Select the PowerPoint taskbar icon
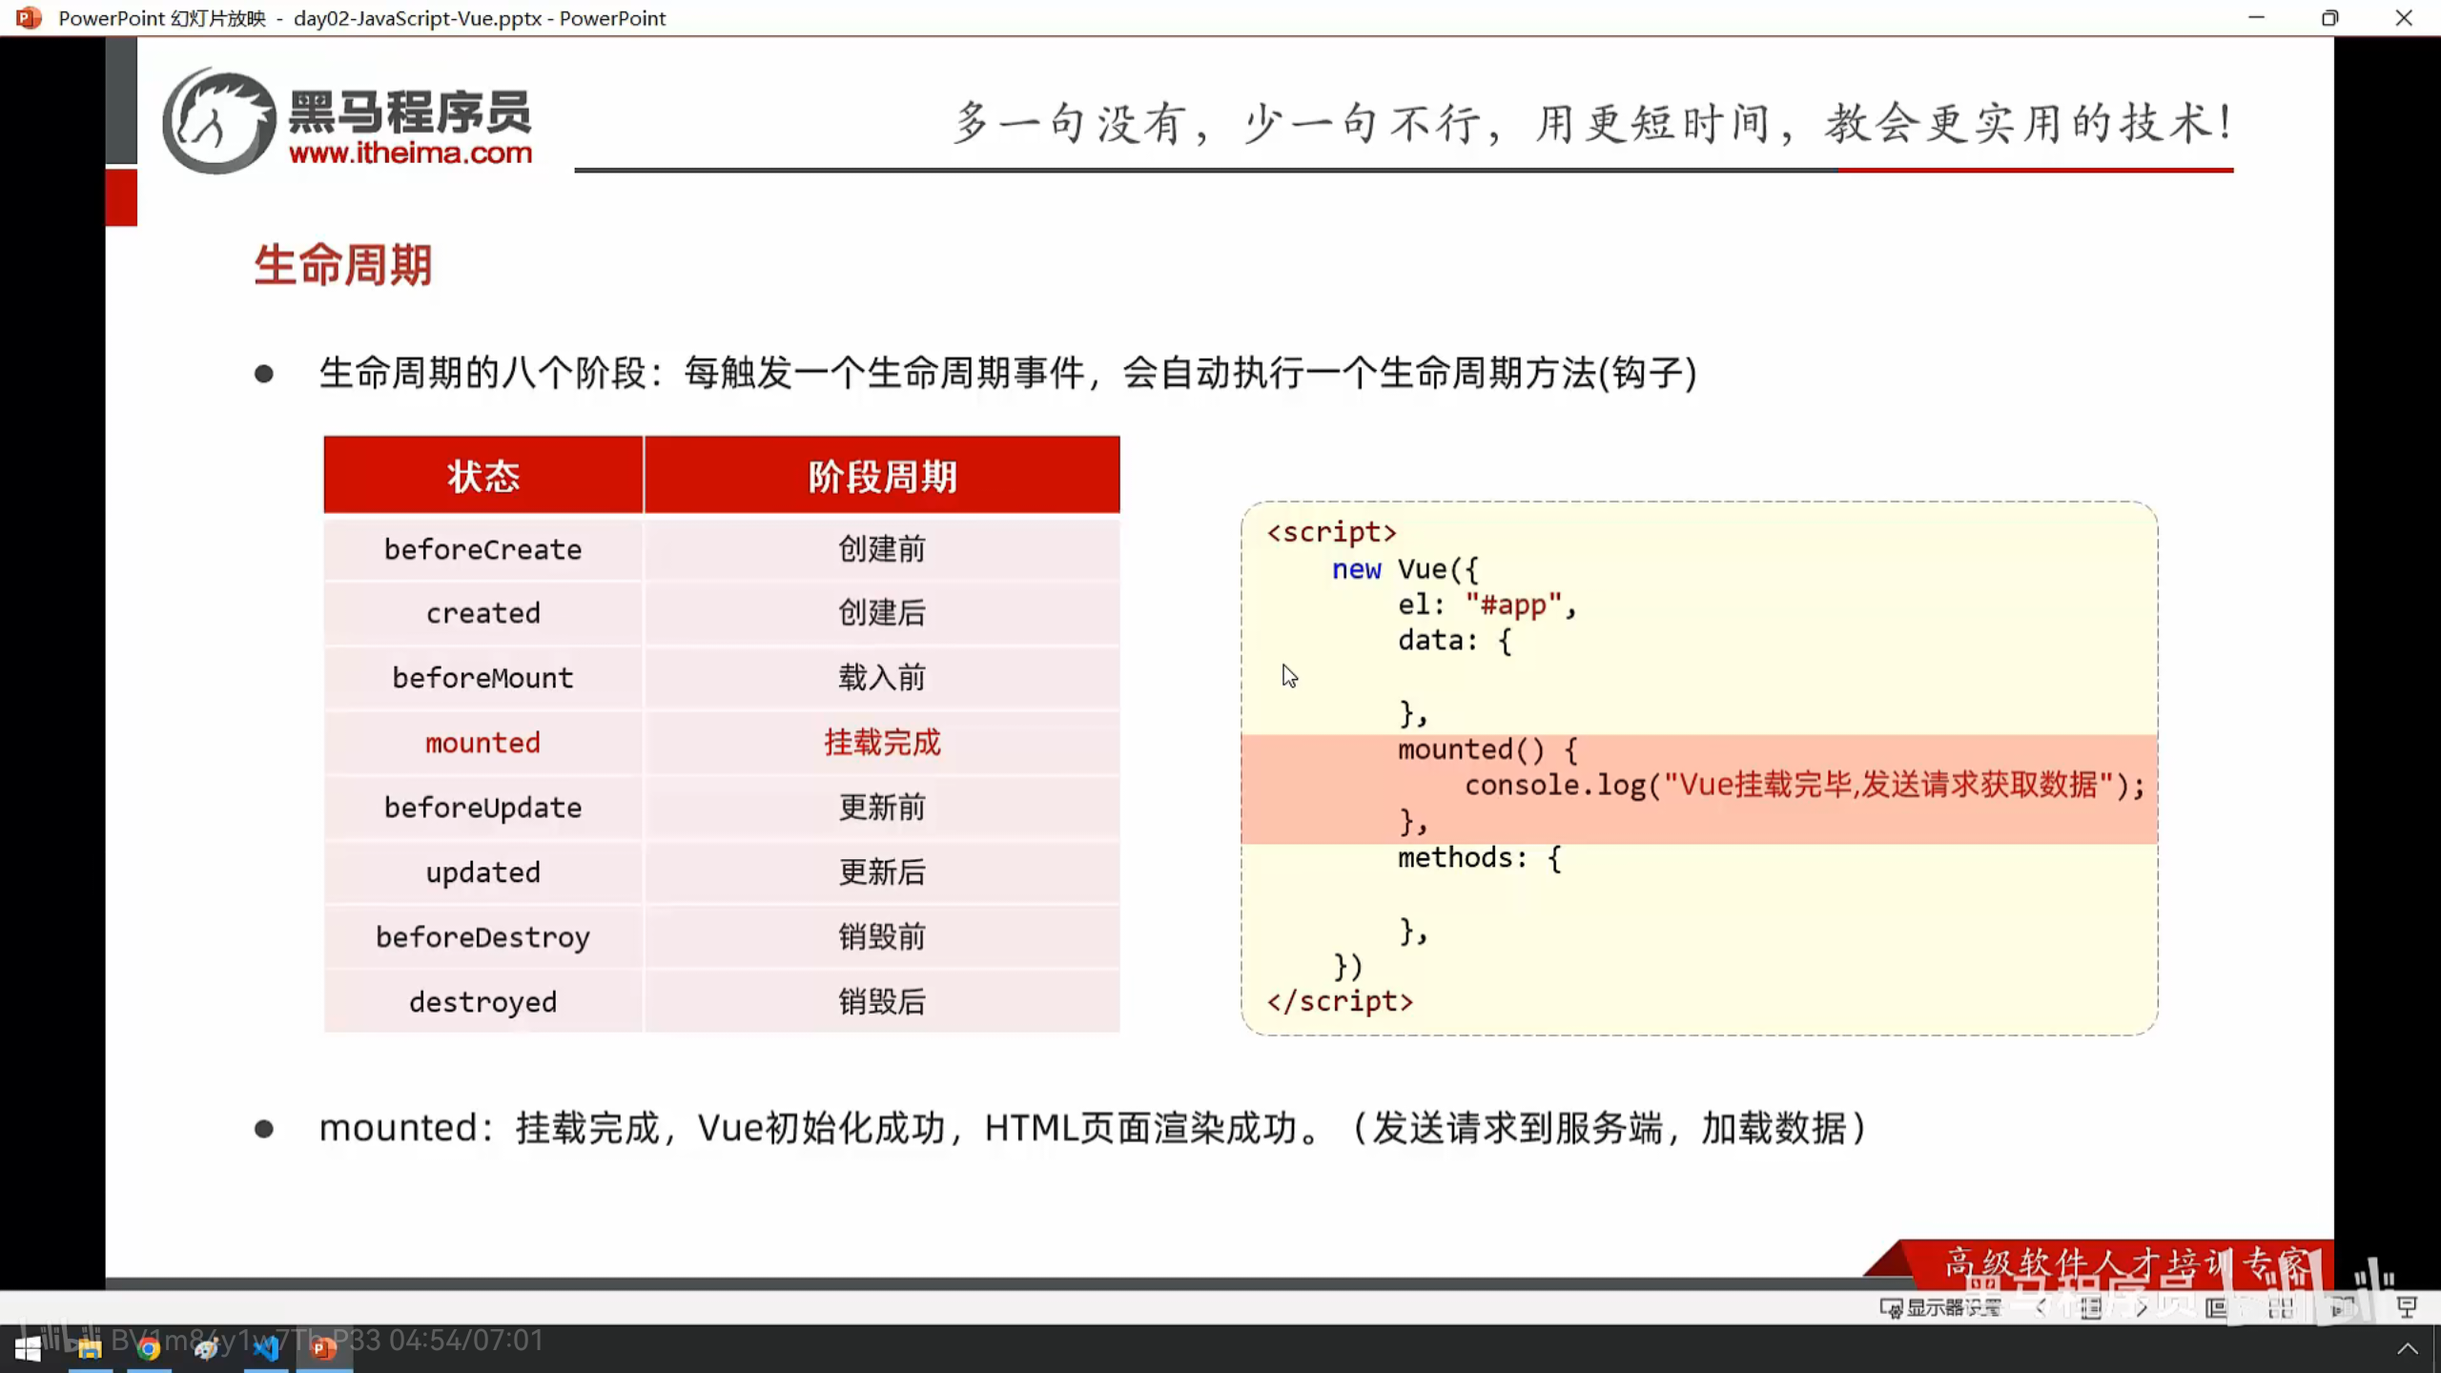Viewport: 2441px width, 1373px height. point(324,1348)
